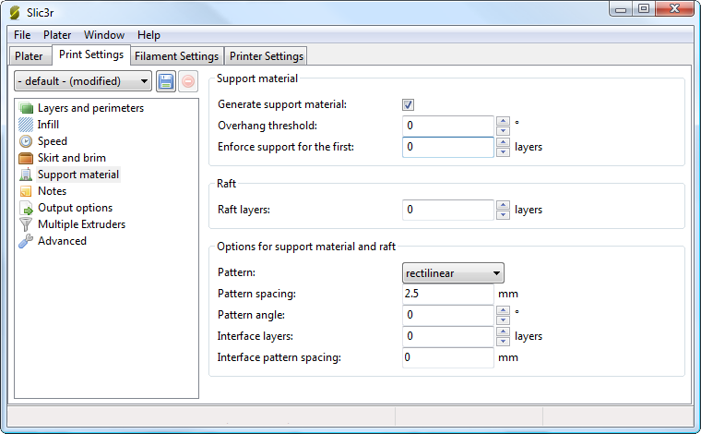701x434 pixels.
Task: Decrease Enforce support layers down arrow
Action: coord(503,152)
